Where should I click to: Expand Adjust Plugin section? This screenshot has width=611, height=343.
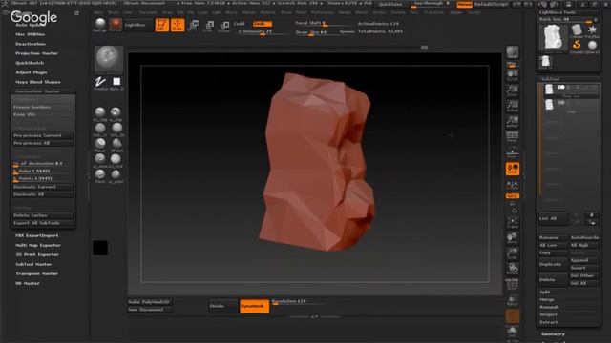tap(32, 72)
